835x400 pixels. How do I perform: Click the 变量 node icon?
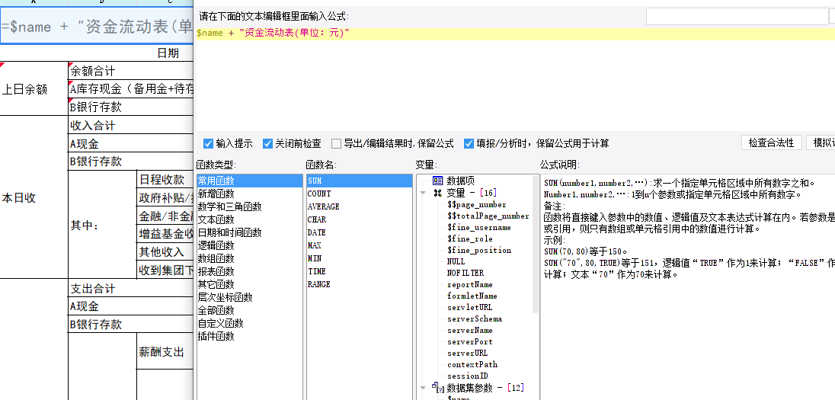(x=438, y=193)
